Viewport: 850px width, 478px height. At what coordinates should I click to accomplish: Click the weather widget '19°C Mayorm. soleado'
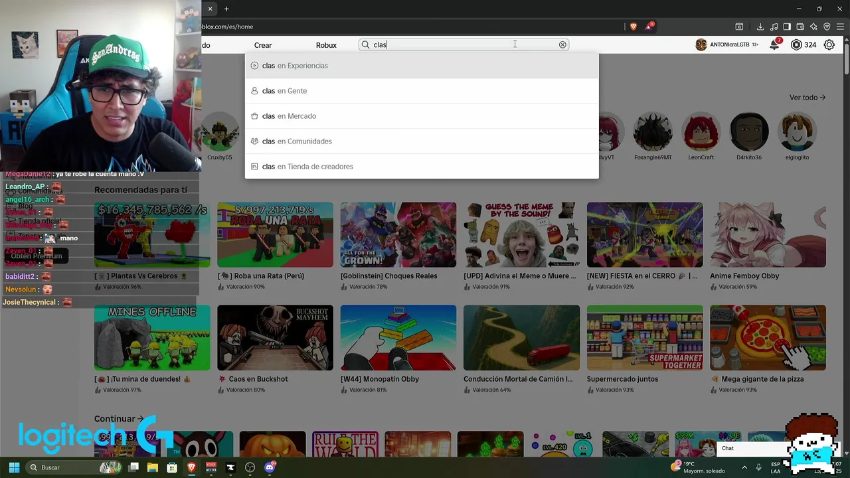pos(699,467)
